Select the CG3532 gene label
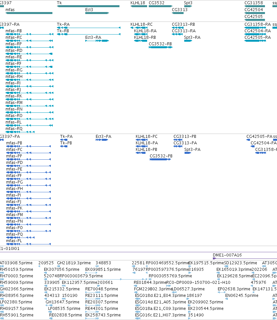Viewport: 277px width, 320px height. 157,3
